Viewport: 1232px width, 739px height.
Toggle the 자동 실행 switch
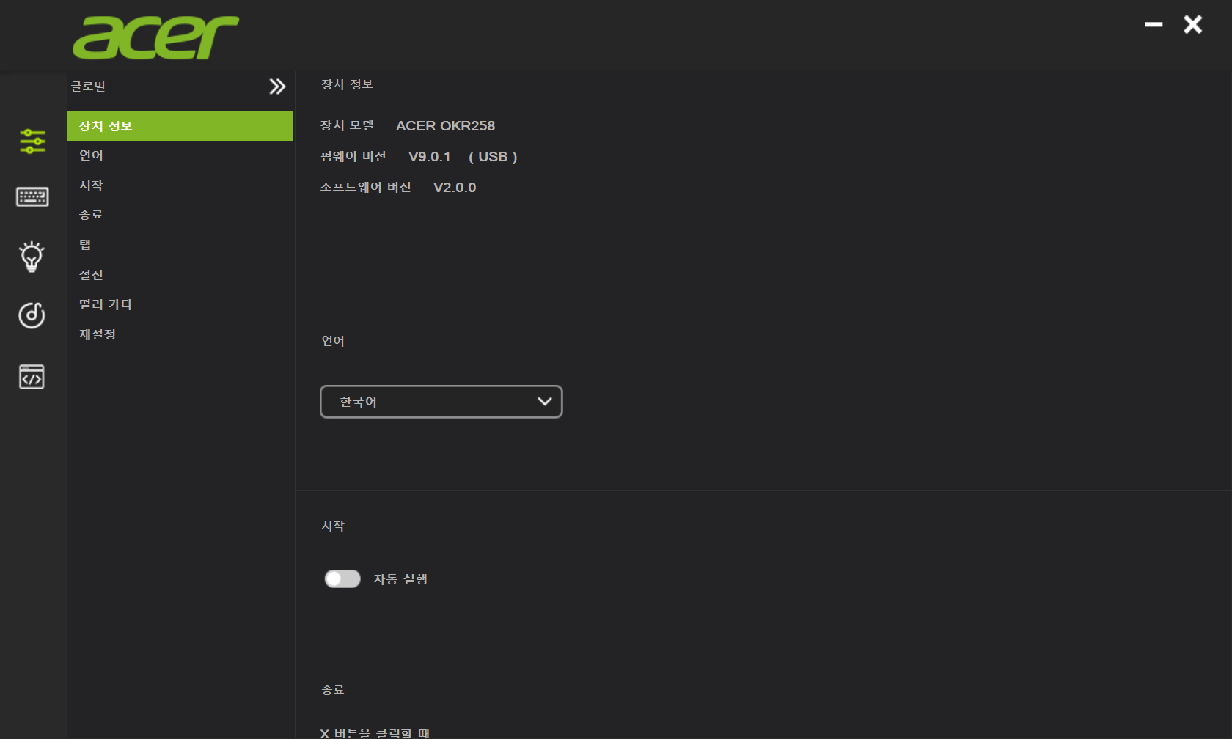(342, 579)
